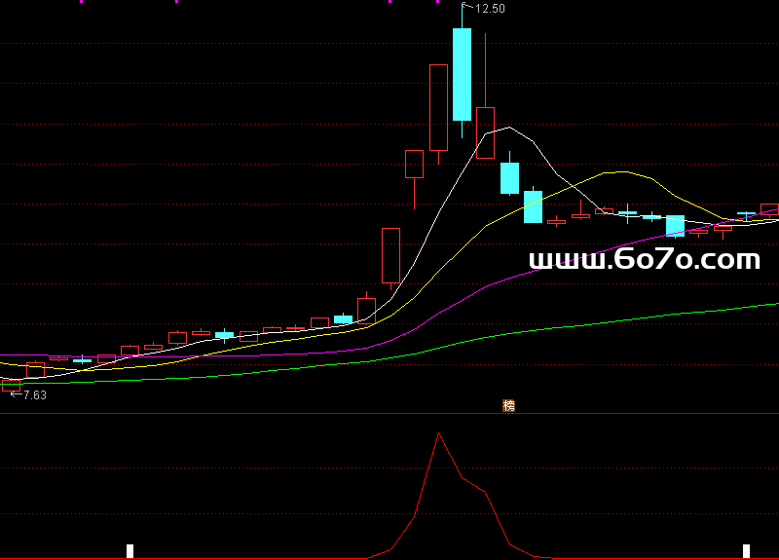This screenshot has width=779, height=560.
Task: Click the 7.63 low price label
Action: click(x=35, y=395)
